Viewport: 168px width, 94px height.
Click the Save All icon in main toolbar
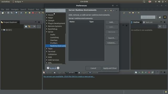tap(12, 13)
